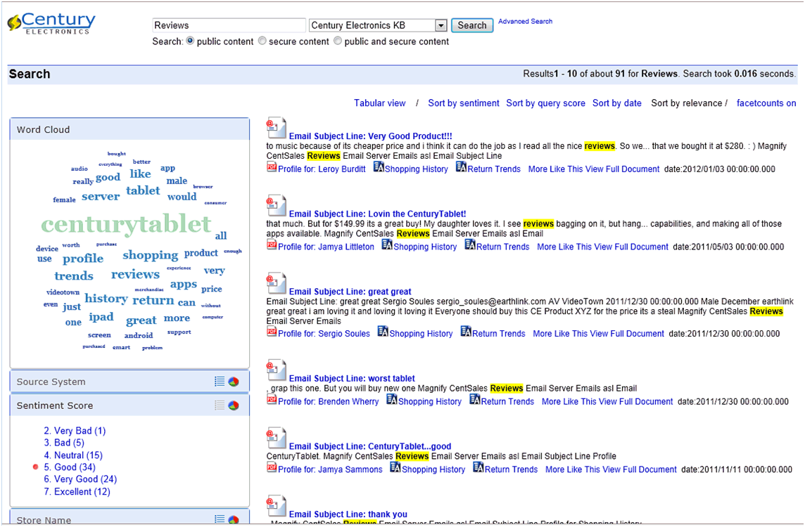Click Return Trends icon in Sergio Soules row
Image resolution: width=805 pixels, height=527 pixels.
(x=466, y=332)
